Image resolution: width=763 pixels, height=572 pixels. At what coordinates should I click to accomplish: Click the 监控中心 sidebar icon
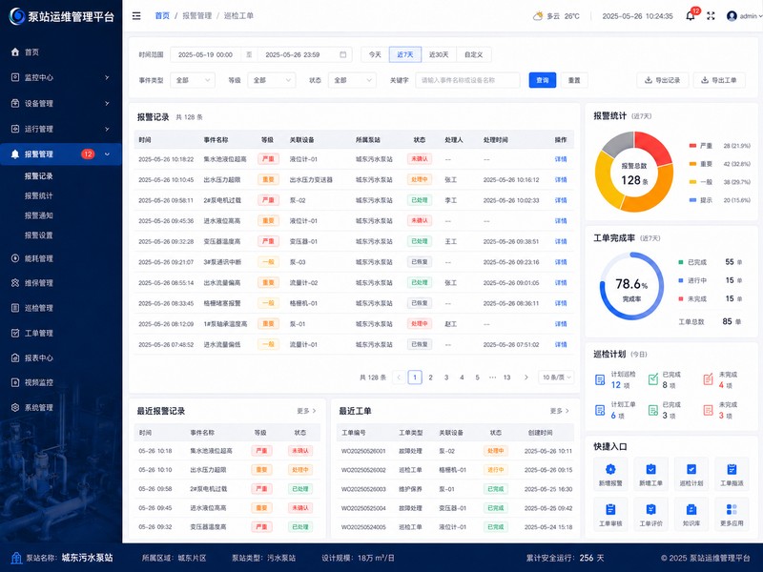point(15,77)
